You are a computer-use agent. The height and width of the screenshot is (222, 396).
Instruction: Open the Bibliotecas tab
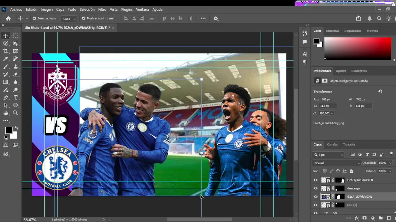coord(359,71)
